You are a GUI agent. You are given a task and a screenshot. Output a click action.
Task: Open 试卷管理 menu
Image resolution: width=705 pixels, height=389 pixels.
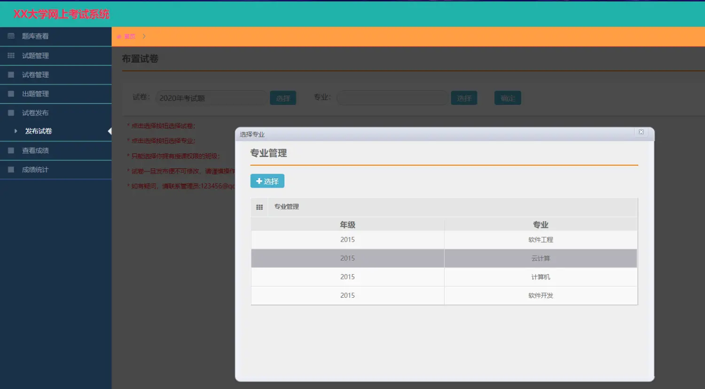(56, 75)
